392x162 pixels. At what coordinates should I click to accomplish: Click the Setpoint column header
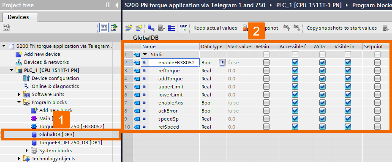point(376,47)
